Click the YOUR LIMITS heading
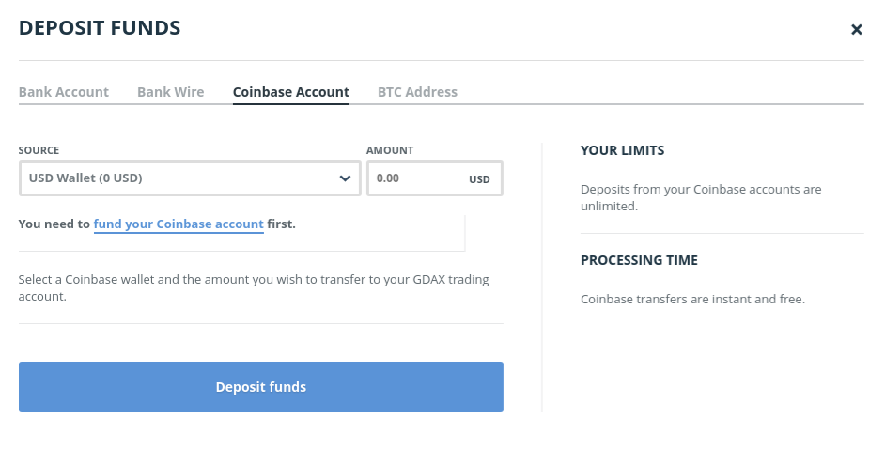 pos(623,150)
